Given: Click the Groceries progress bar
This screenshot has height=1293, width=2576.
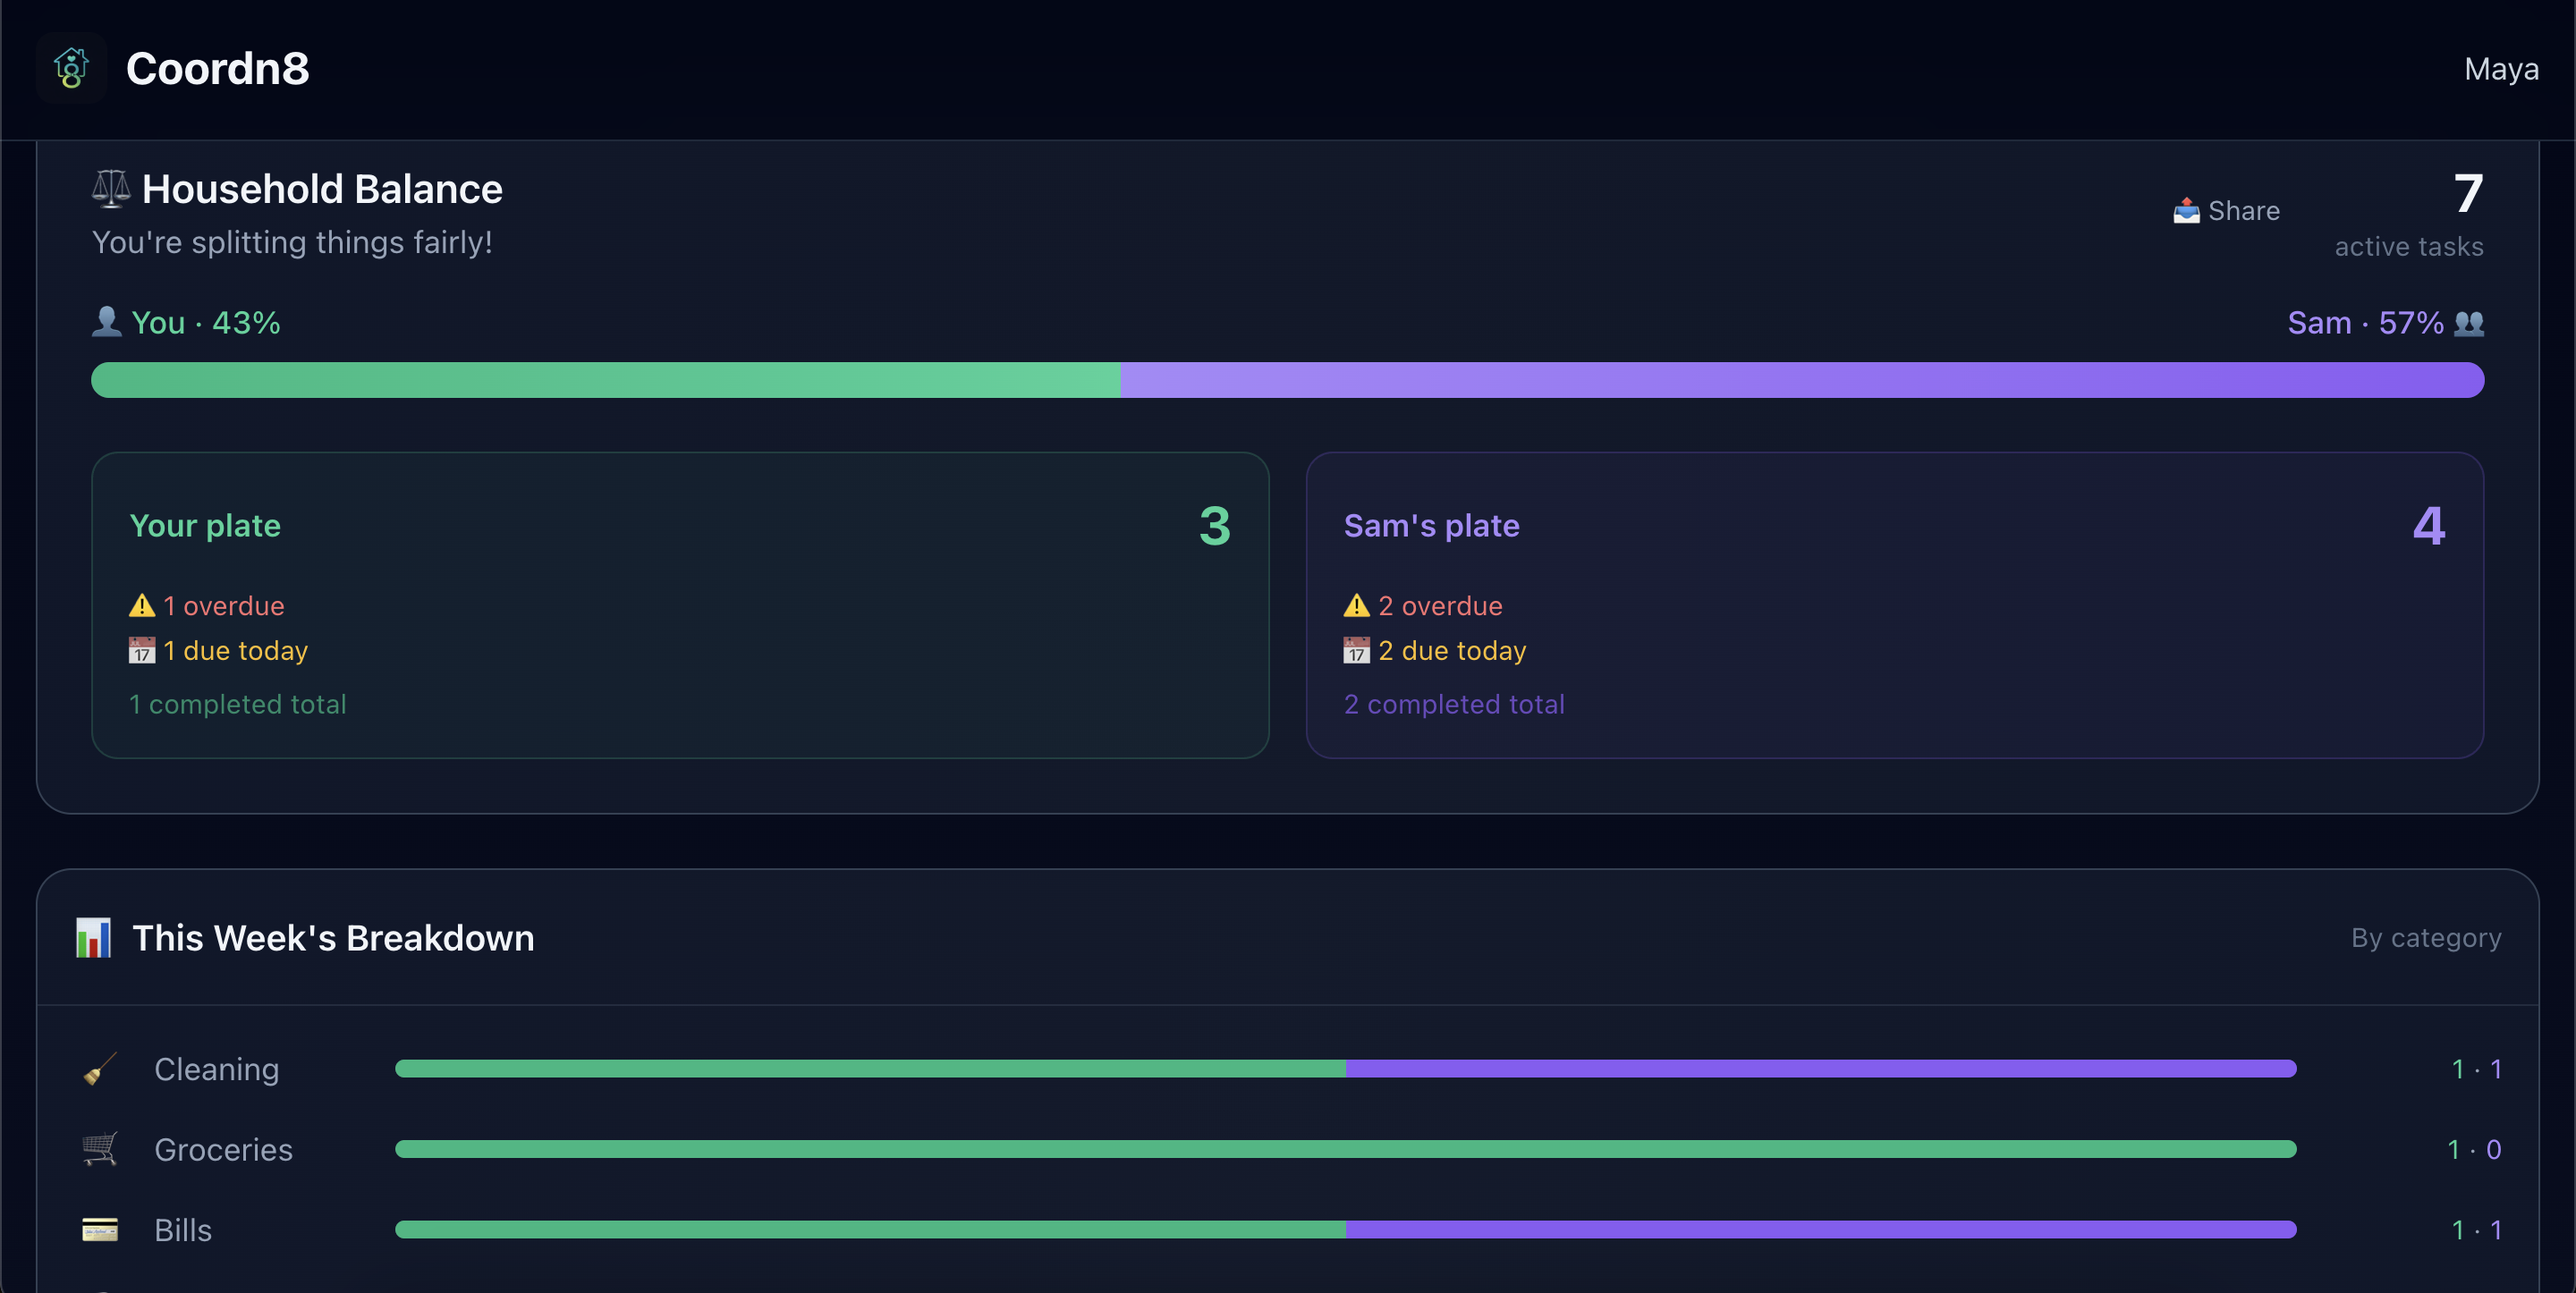Looking at the screenshot, I should click(1346, 1149).
